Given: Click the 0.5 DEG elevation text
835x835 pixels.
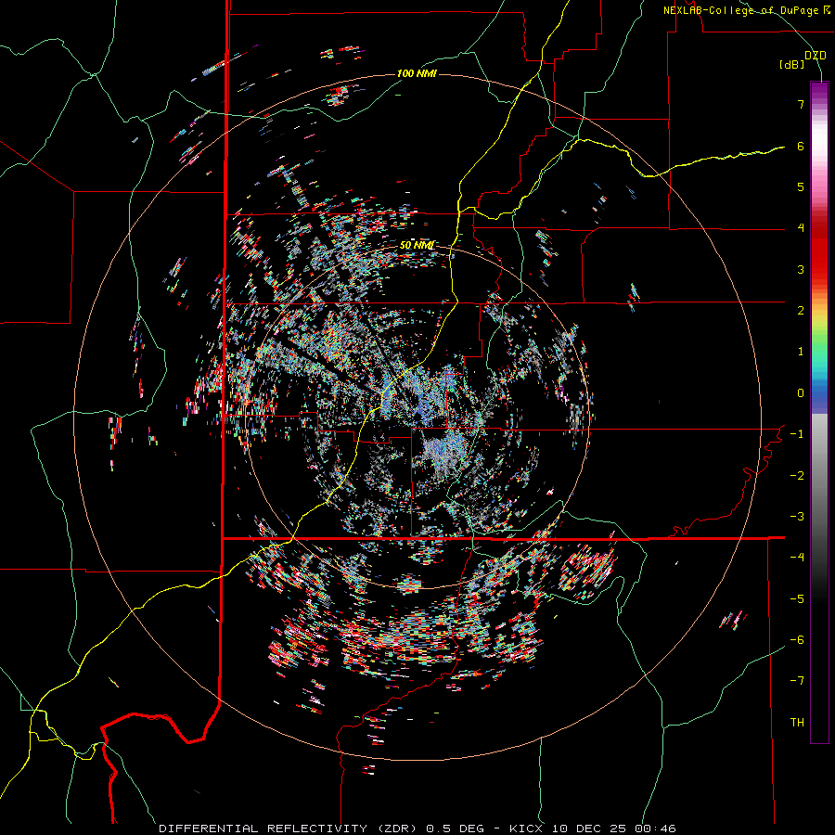Looking at the screenshot, I should tap(456, 829).
